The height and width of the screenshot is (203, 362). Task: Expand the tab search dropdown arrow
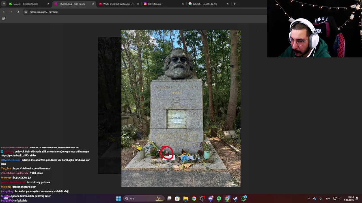(x=4, y=4)
